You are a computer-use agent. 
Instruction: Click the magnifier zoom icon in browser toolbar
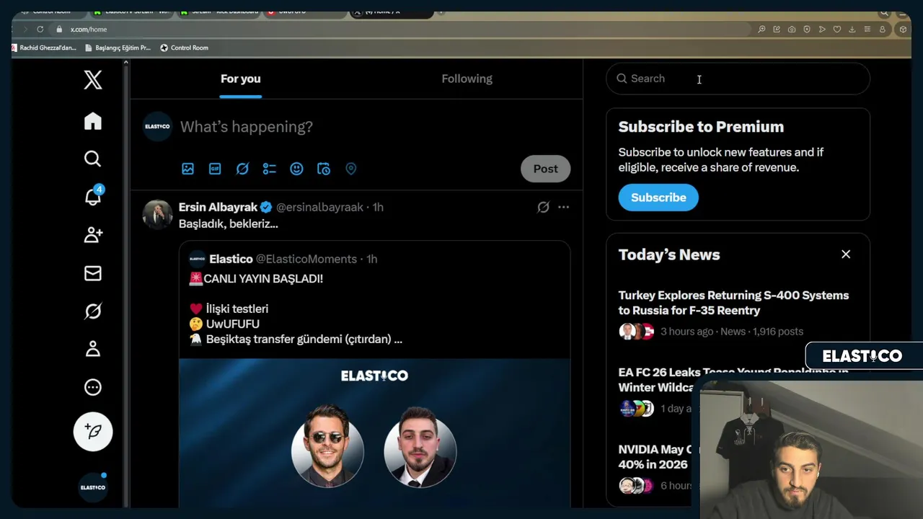pos(761,30)
